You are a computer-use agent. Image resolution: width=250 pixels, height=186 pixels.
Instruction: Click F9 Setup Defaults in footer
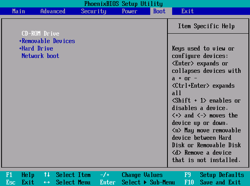coord(214,175)
